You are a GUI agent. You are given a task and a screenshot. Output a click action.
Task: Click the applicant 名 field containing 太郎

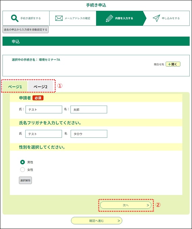click(x=89, y=109)
